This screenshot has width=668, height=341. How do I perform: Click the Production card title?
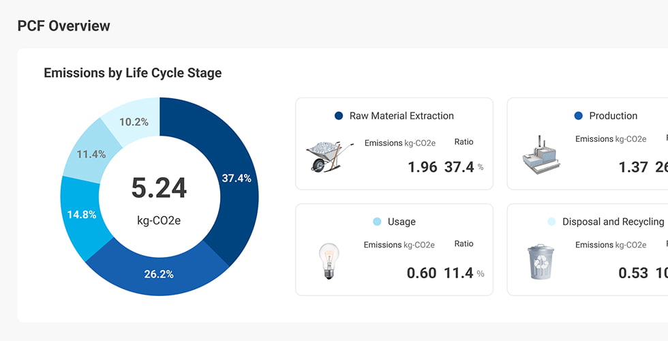tap(613, 115)
